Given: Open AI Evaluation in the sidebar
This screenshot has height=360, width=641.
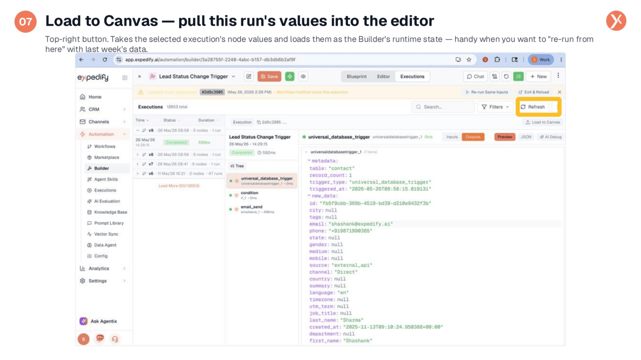Looking at the screenshot, I should pos(107,201).
